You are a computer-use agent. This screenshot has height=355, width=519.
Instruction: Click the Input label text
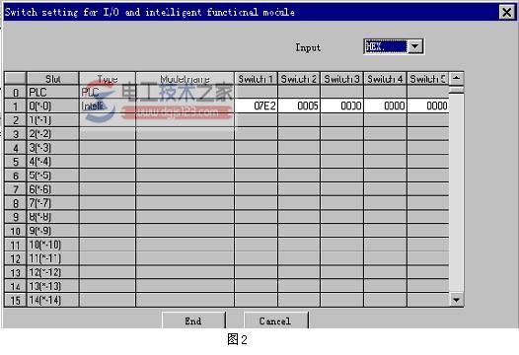[x=308, y=47]
